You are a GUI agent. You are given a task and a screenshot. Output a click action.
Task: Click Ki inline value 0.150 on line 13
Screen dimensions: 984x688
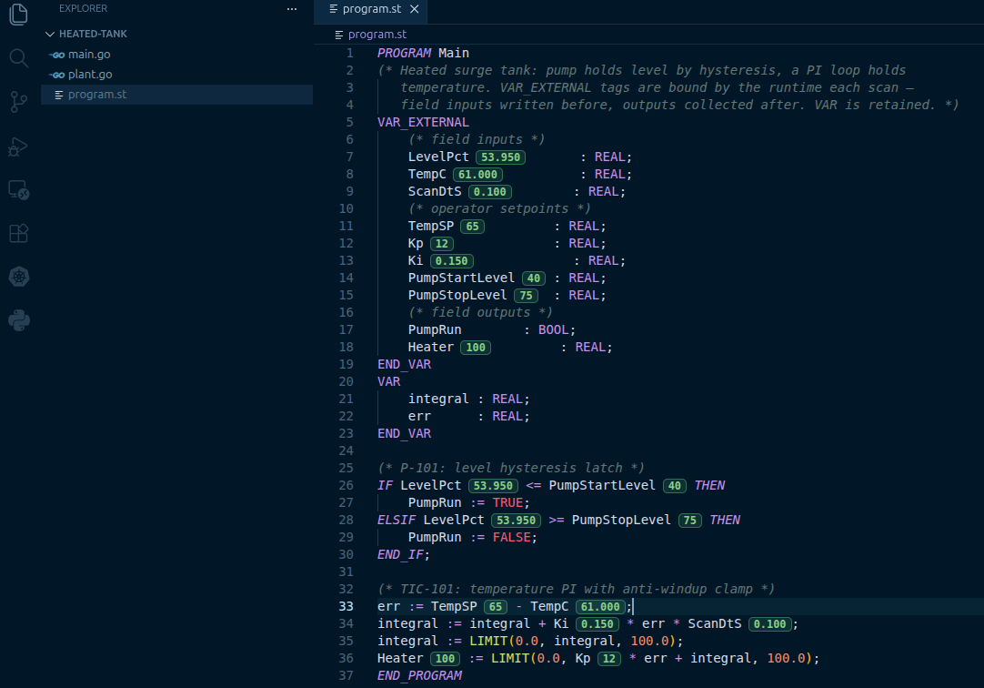click(x=452, y=260)
